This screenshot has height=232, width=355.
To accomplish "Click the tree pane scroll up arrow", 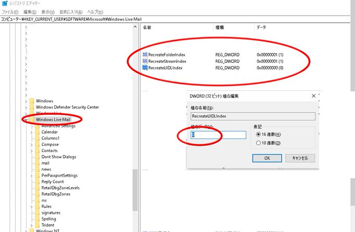I will [x=135, y=27].
